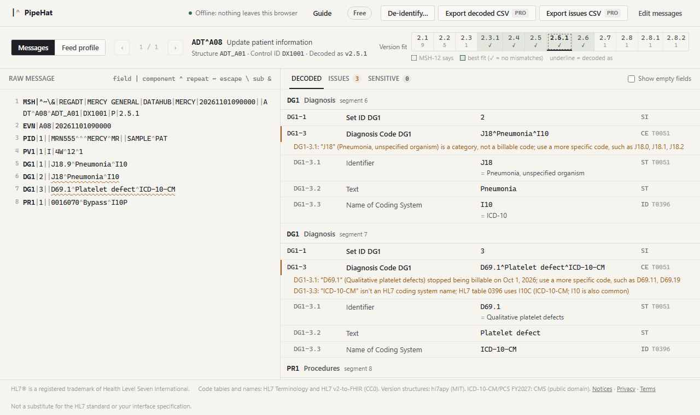Click DG1 J18^Pneumonia^I10 raw line
The width and height of the screenshot is (700, 415).
coord(71,177)
